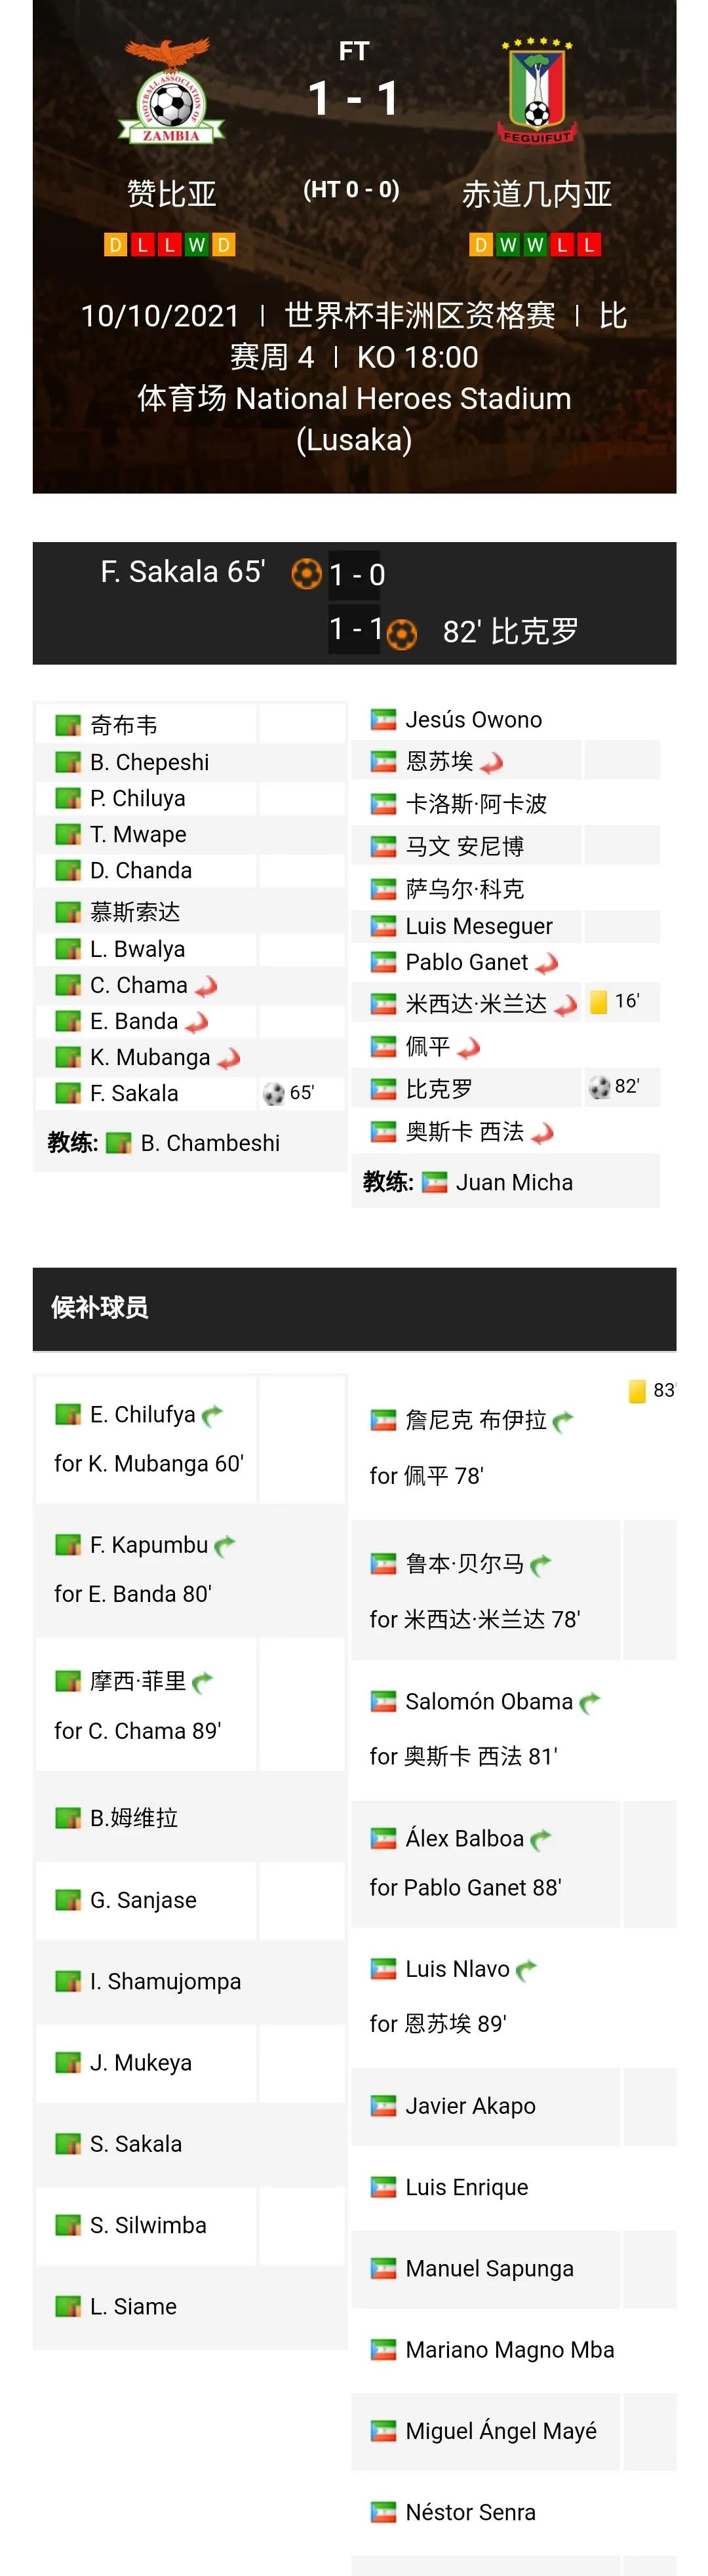Click the Zambia team crest logo
Viewport: 708px width, 2576px height.
pyautogui.click(x=171, y=93)
